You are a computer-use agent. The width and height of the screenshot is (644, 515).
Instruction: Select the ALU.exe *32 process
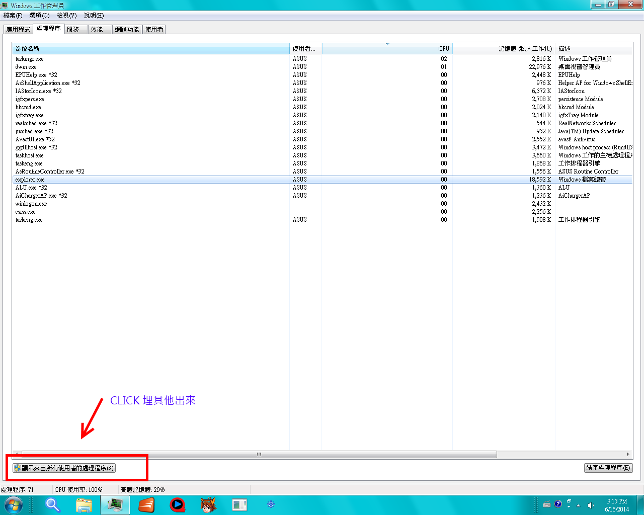click(323, 188)
